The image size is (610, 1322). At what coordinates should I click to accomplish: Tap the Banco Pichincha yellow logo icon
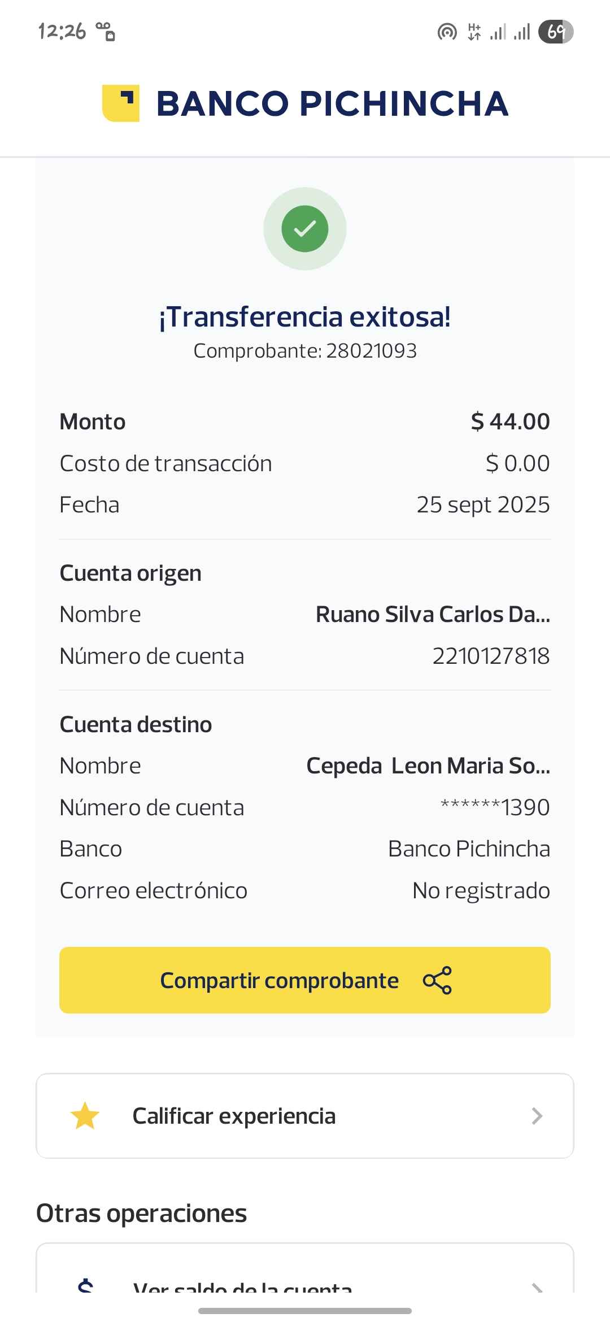point(120,103)
